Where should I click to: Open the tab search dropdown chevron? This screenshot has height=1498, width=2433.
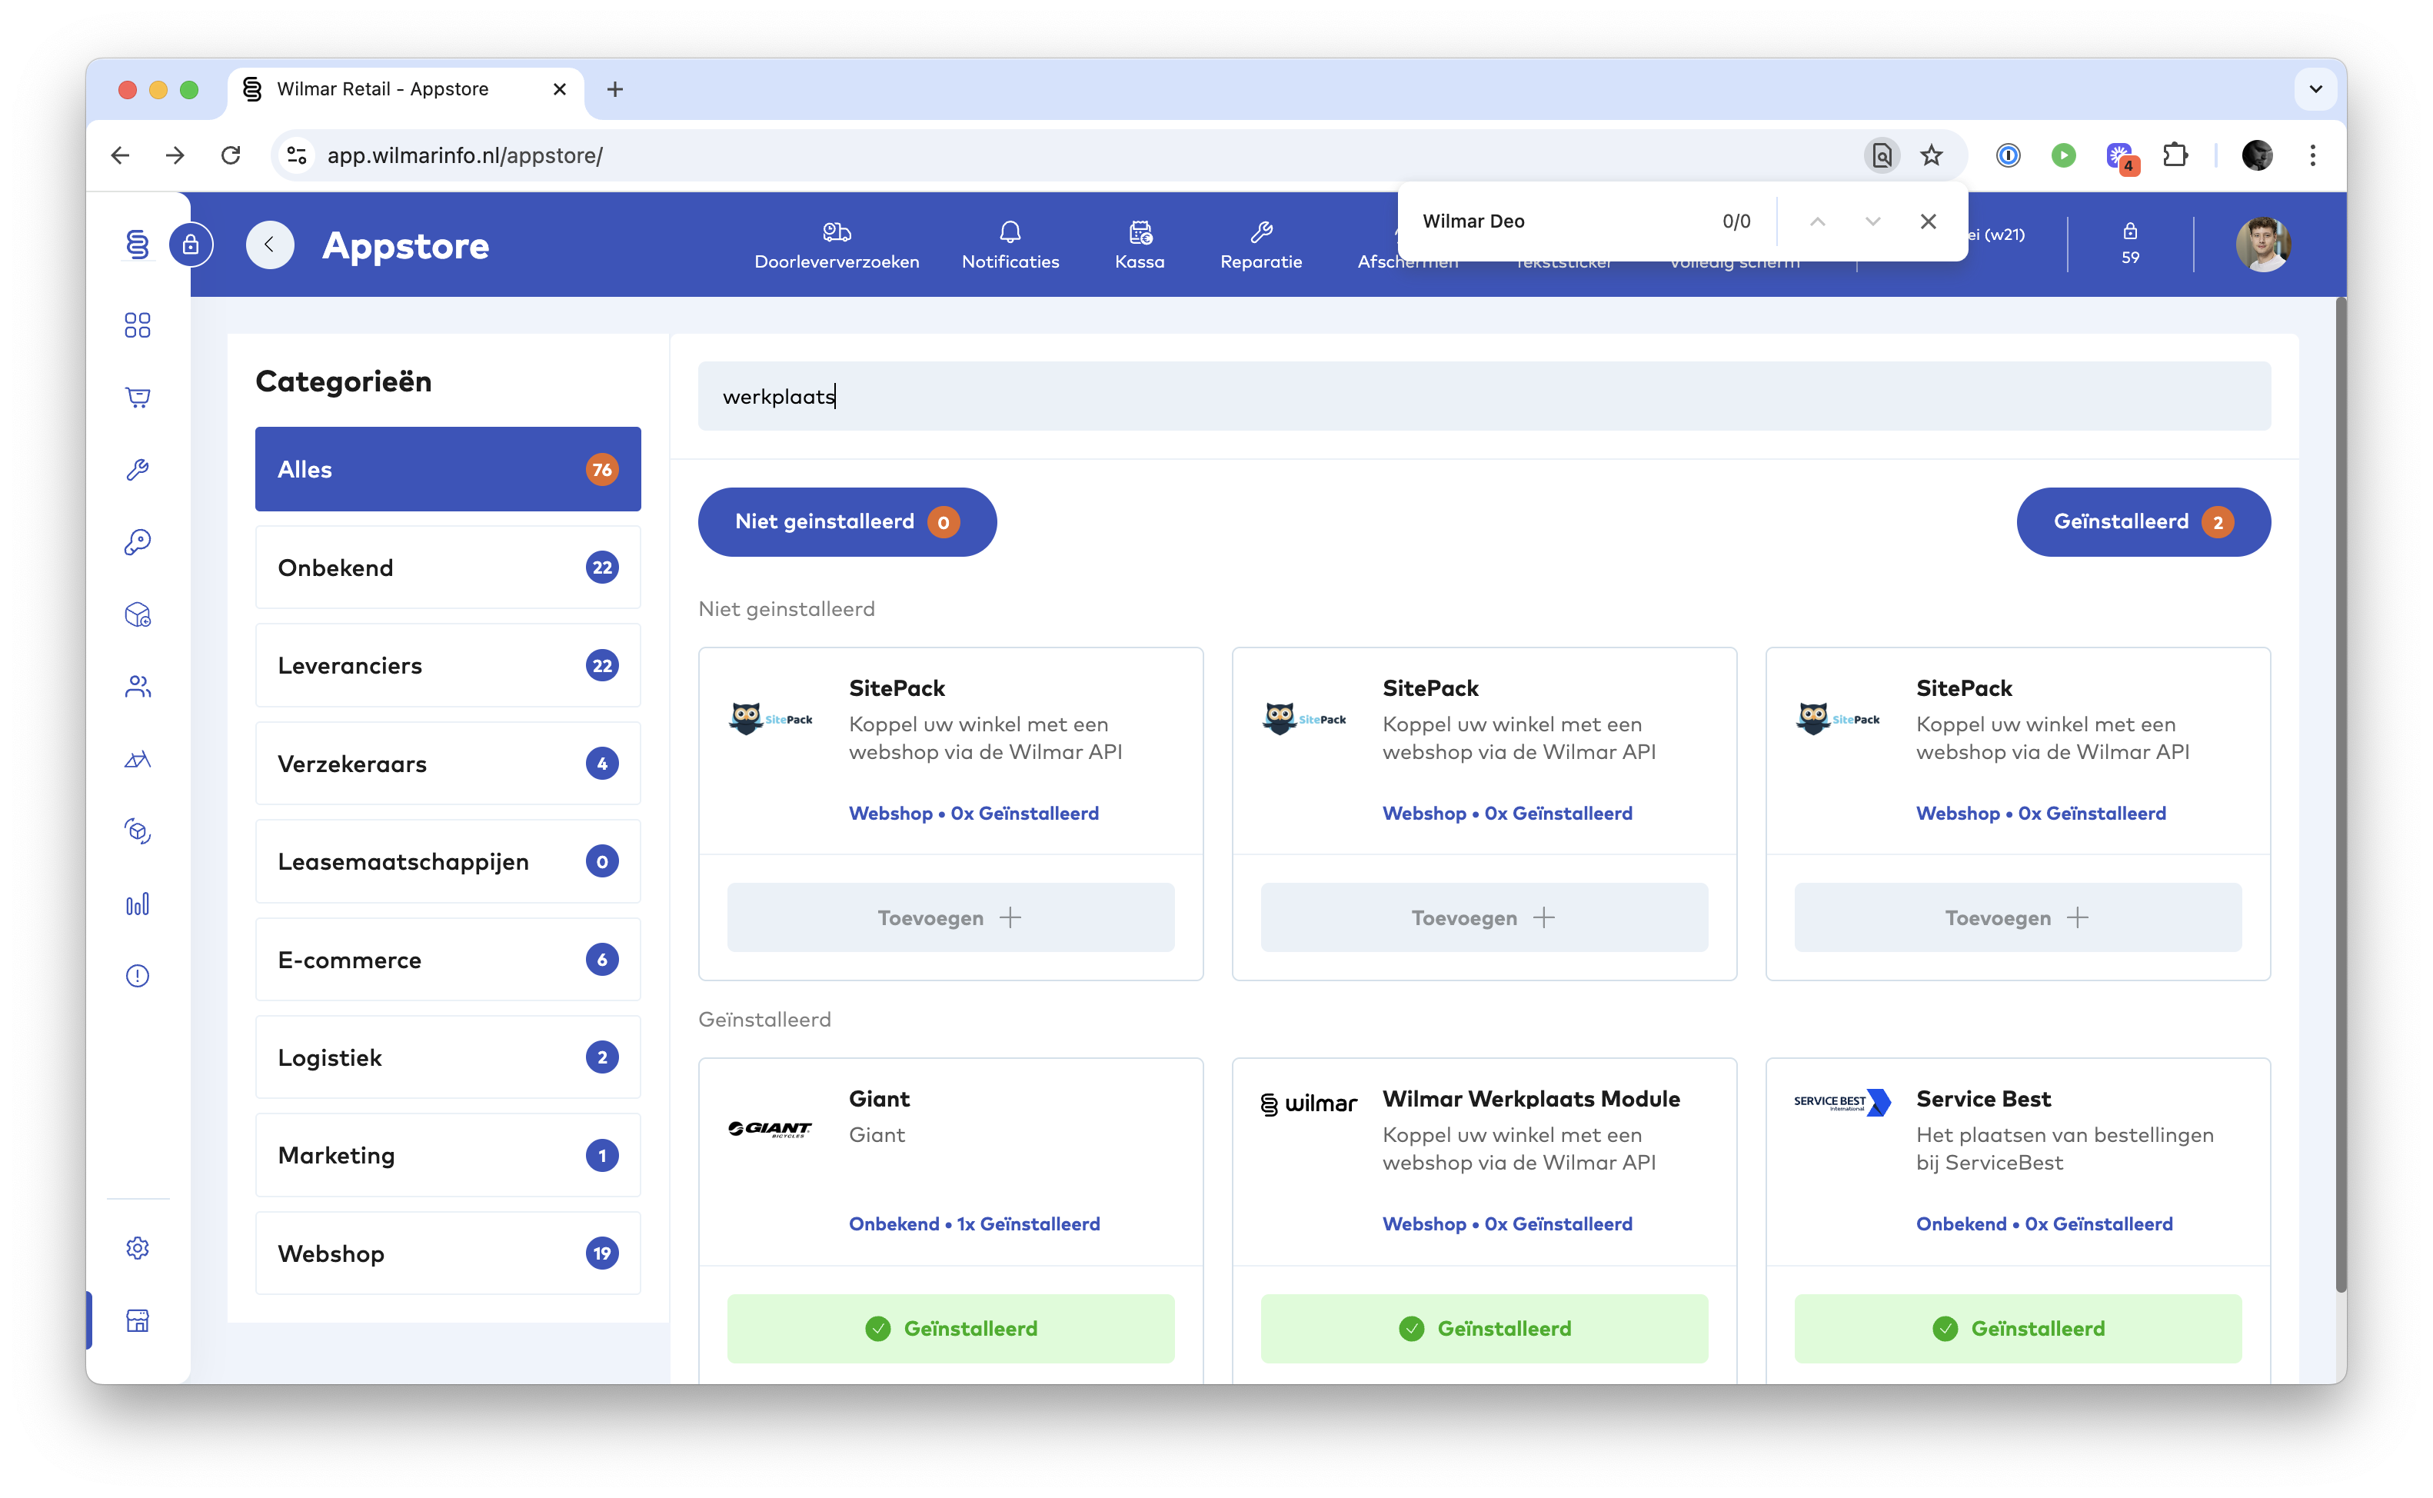(2315, 89)
